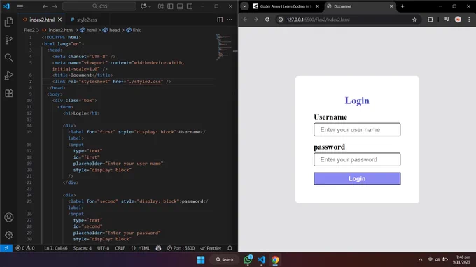Switch to the index2.html editor tab

coord(42,20)
